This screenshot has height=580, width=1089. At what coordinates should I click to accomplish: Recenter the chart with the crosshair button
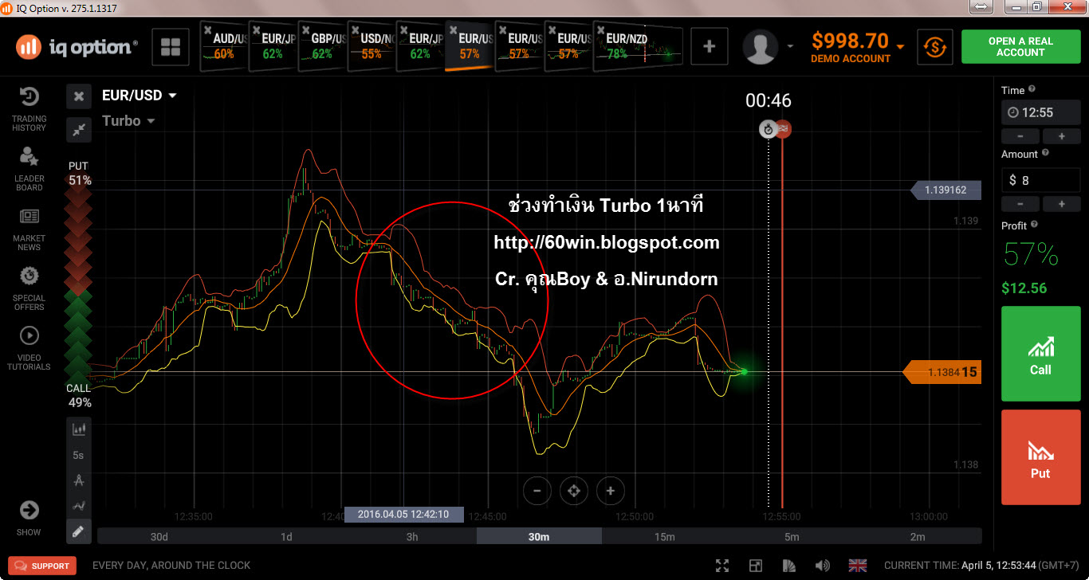pyautogui.click(x=574, y=491)
